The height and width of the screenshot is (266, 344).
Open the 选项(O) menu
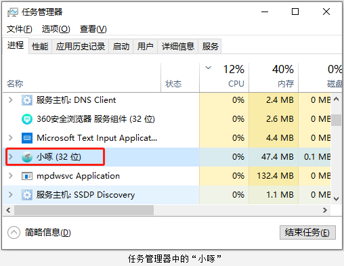coord(56,29)
